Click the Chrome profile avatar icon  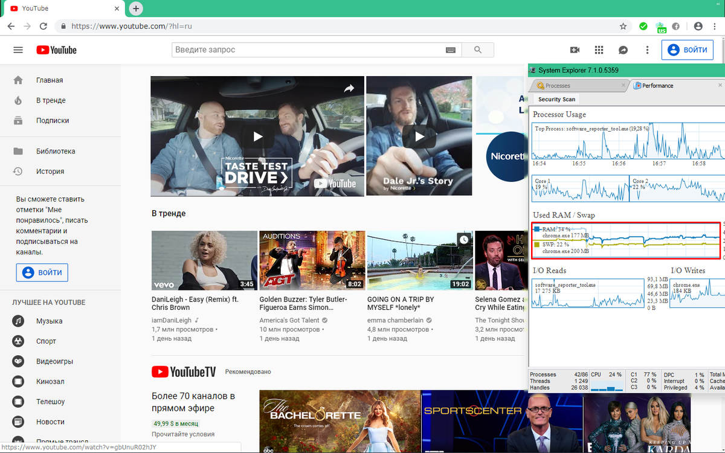pos(698,27)
